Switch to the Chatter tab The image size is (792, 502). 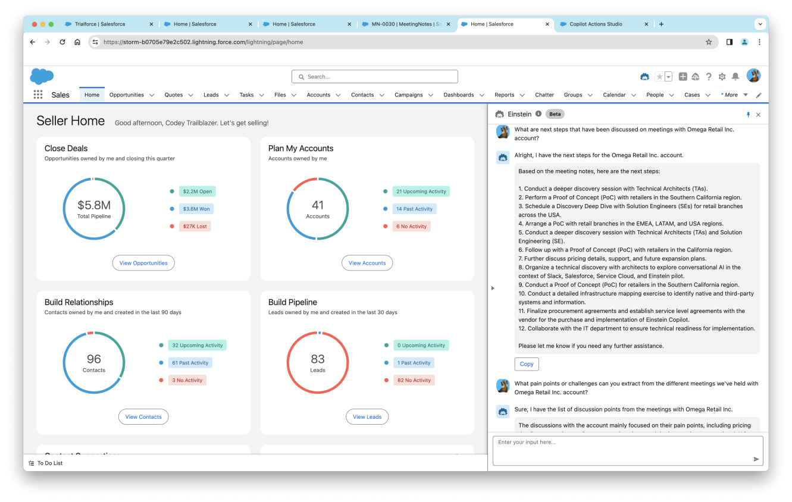544,95
